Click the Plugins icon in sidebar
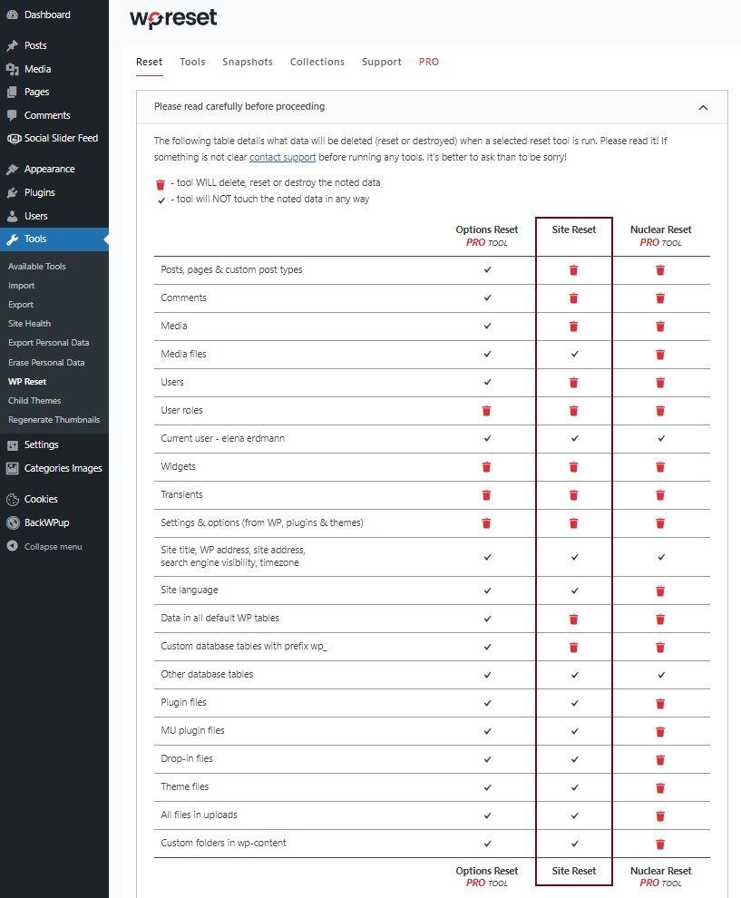Image resolution: width=741 pixels, height=898 pixels. (x=13, y=192)
